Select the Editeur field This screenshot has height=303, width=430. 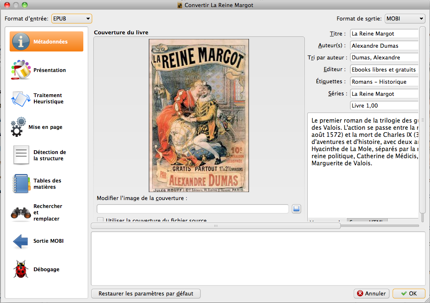[384, 69]
